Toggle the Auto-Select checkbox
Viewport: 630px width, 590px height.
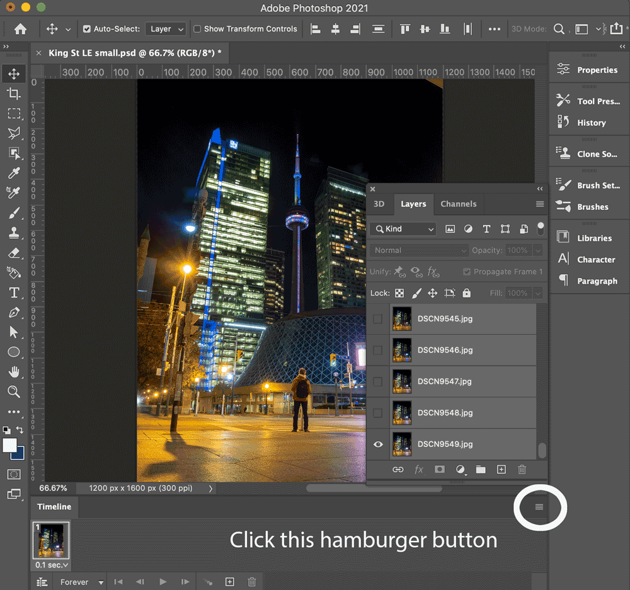(x=87, y=29)
